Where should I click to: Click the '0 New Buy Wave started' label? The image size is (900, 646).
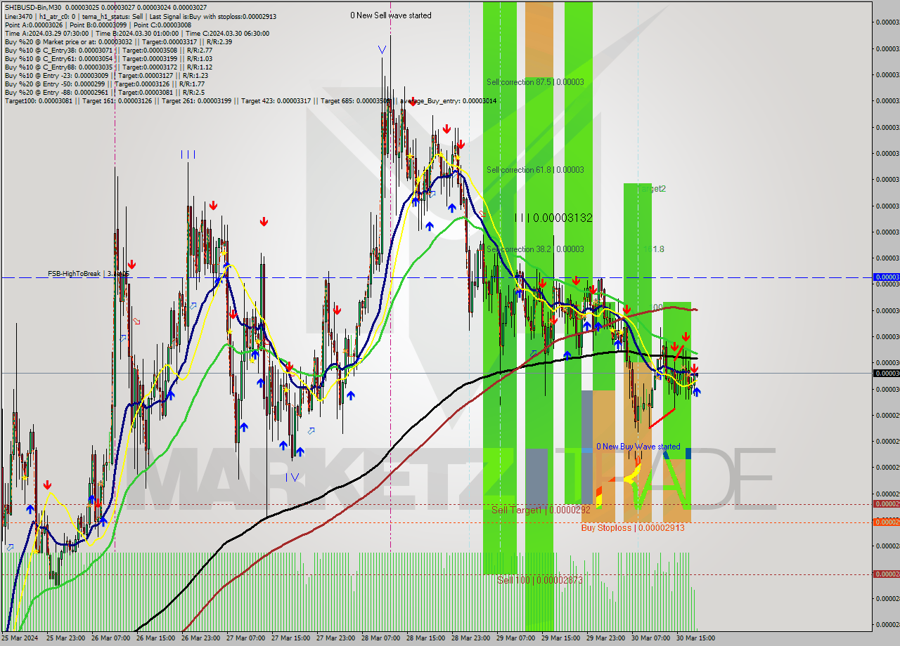click(638, 447)
